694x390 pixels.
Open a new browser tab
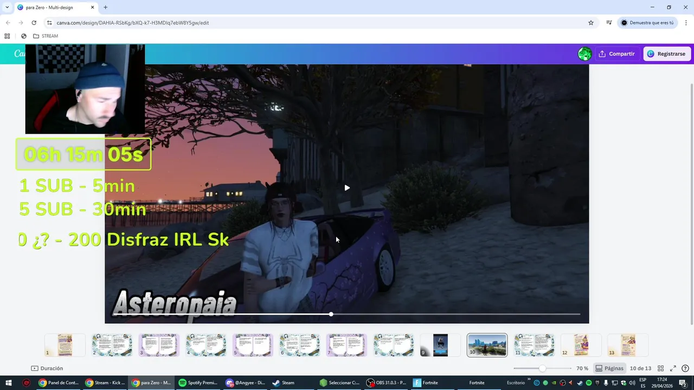coord(105,8)
